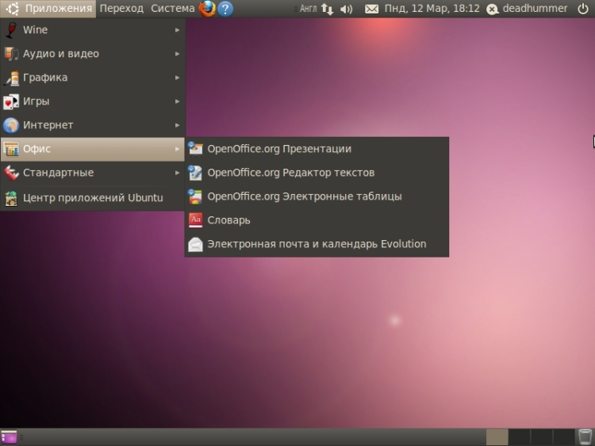Click the show desktop icon at bottom left
This screenshot has height=446, width=595.
coord(10,436)
